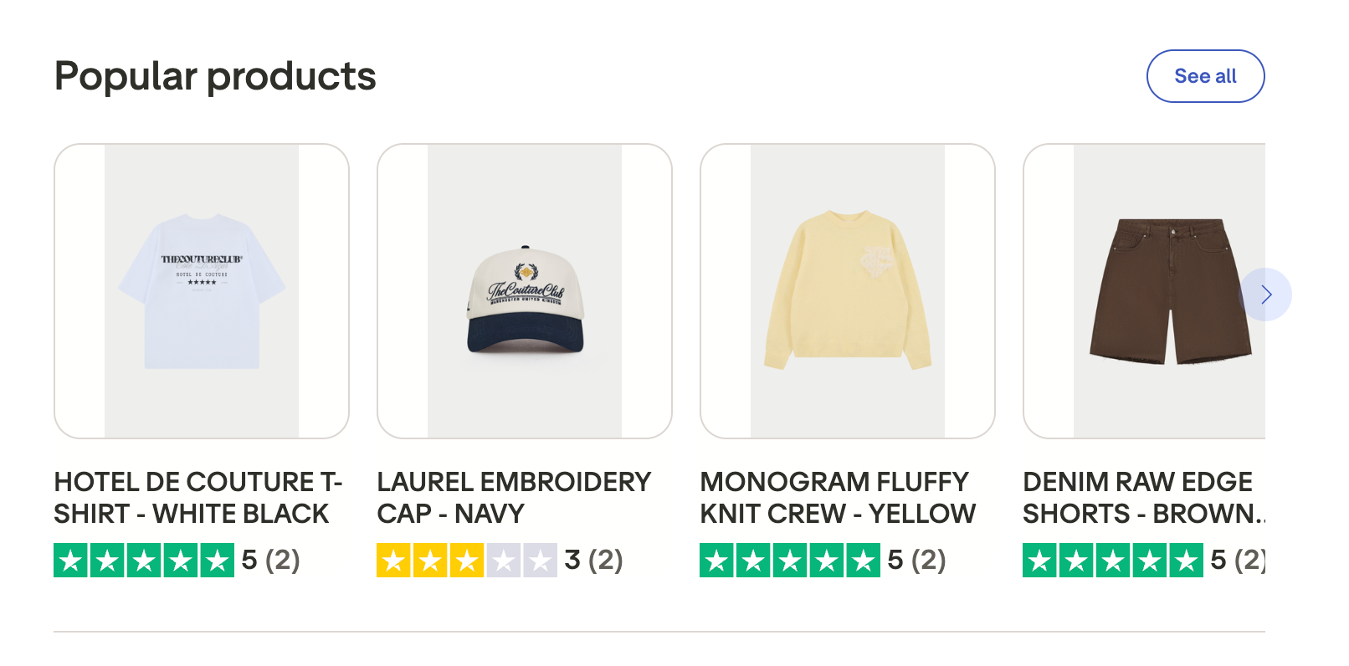Show next products with the right arrow
Viewport: 1349px width, 666px height.
(x=1265, y=295)
